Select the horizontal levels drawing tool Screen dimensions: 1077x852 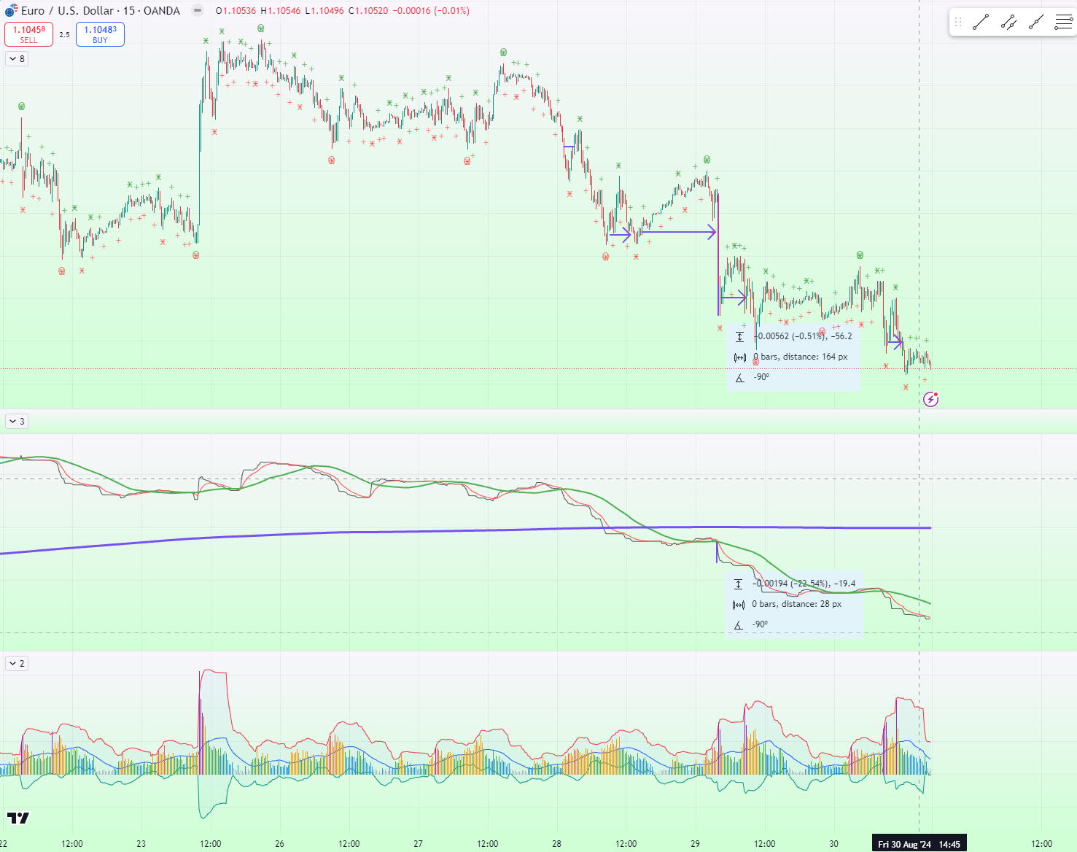tap(1063, 22)
